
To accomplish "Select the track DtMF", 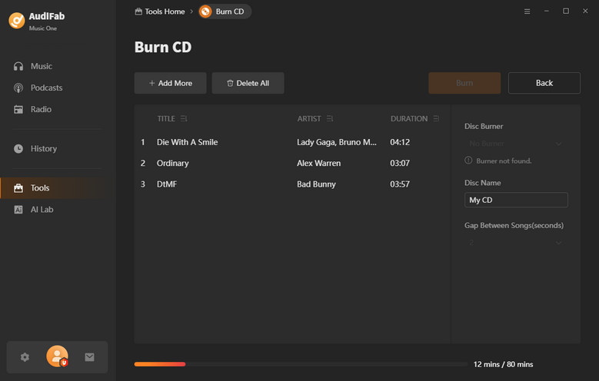I will 167,184.
